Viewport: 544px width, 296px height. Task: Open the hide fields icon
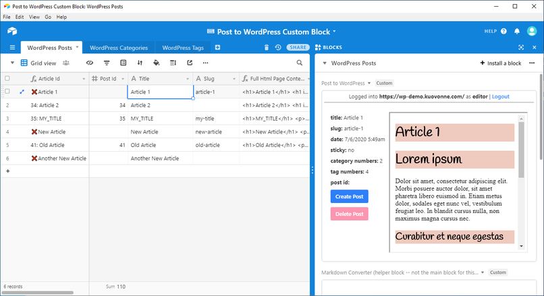point(90,63)
